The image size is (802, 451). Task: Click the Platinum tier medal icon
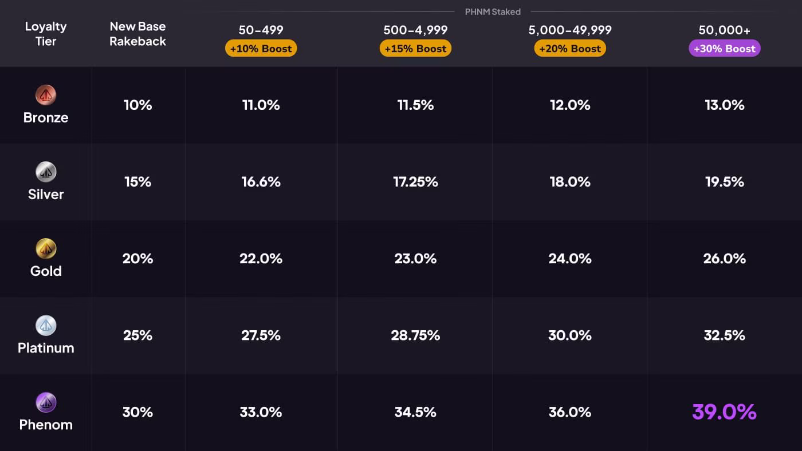click(46, 325)
